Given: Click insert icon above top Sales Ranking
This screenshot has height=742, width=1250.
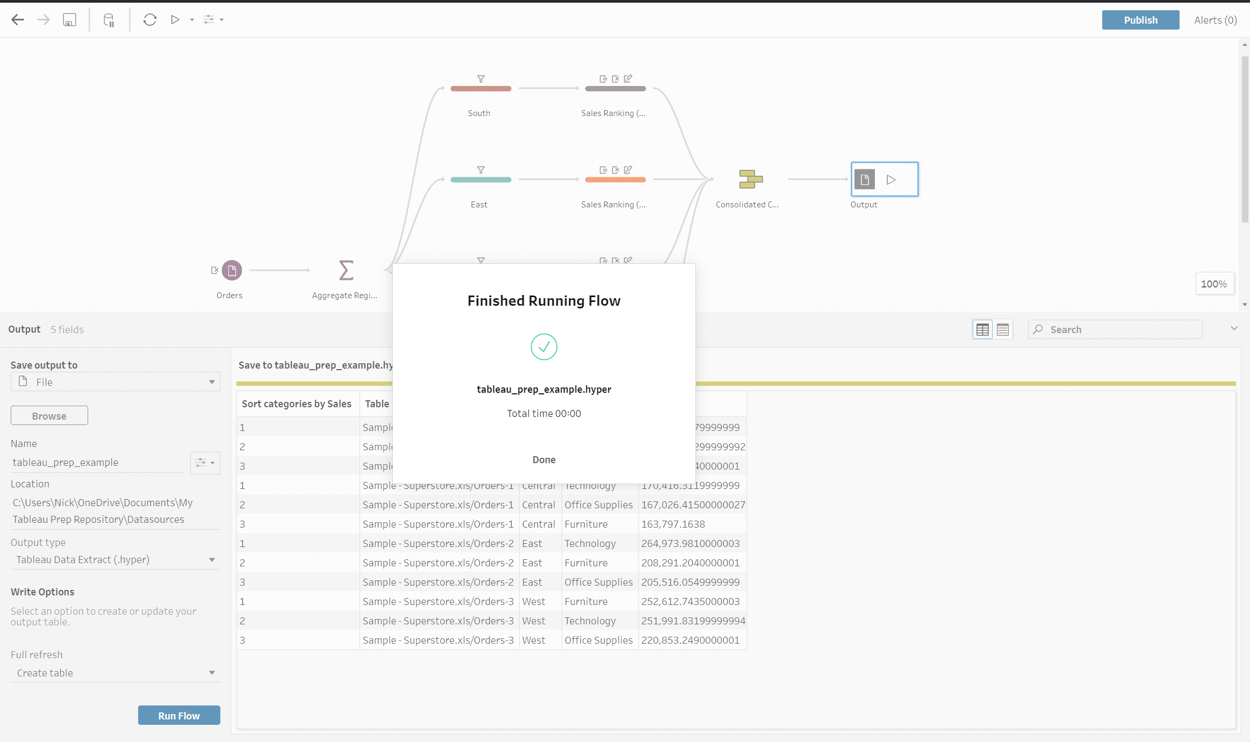Looking at the screenshot, I should pyautogui.click(x=603, y=79).
